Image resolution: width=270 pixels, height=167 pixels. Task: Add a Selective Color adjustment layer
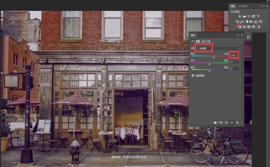coord(254,27)
